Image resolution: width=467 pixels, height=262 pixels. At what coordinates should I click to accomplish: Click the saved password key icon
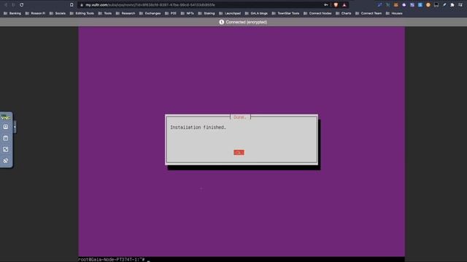(x=326, y=5)
